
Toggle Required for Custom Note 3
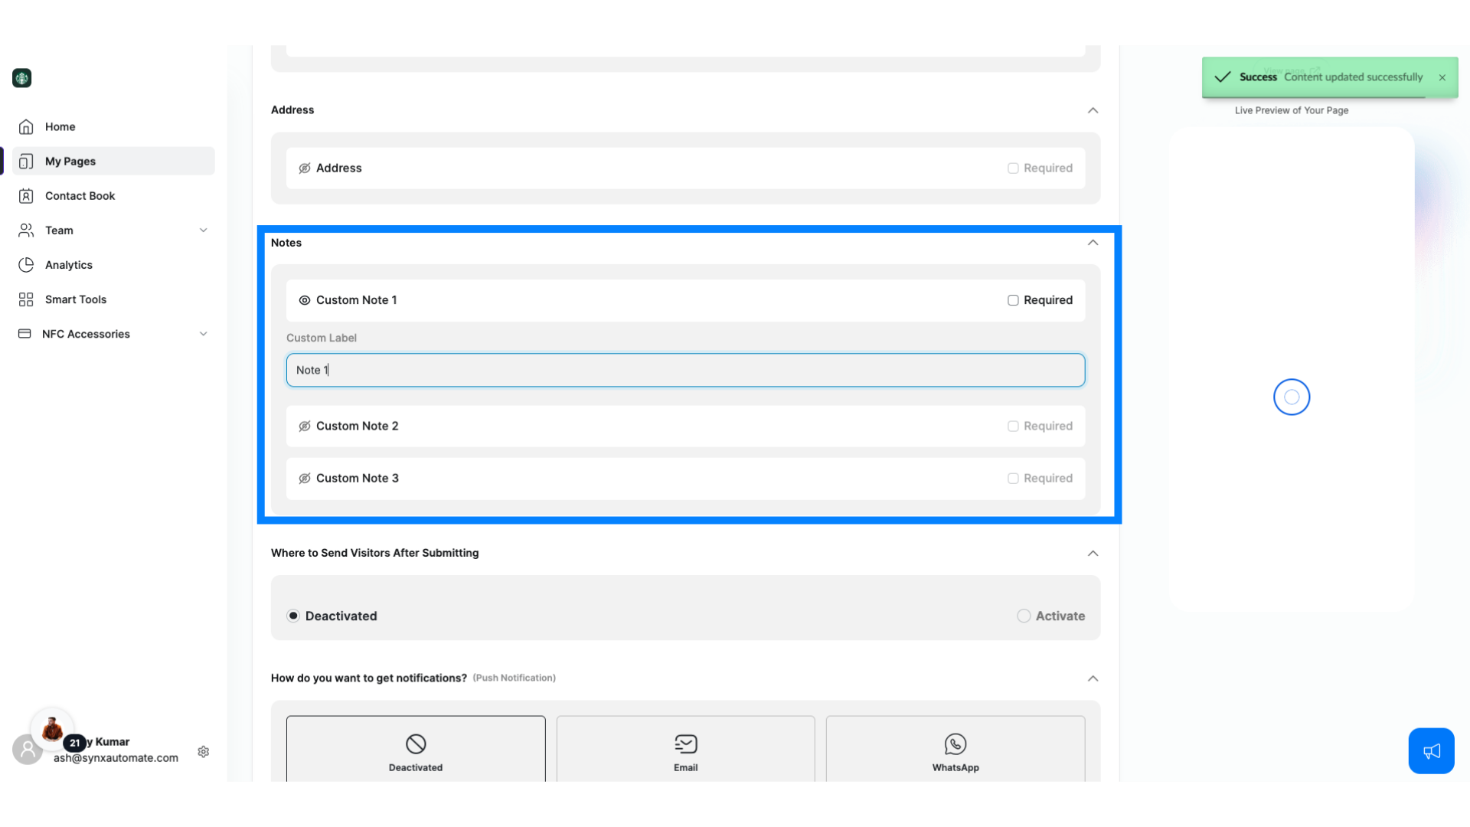tap(1013, 478)
